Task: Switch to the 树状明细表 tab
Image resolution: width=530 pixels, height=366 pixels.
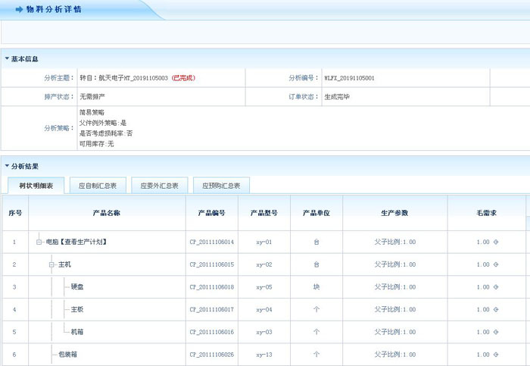Action: click(35, 186)
